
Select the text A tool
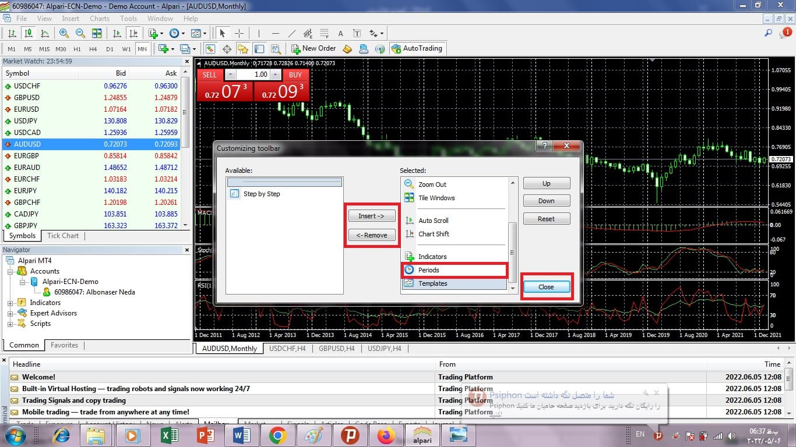341,33
